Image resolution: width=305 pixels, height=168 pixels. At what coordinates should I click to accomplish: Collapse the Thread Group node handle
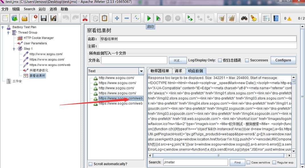8,33
